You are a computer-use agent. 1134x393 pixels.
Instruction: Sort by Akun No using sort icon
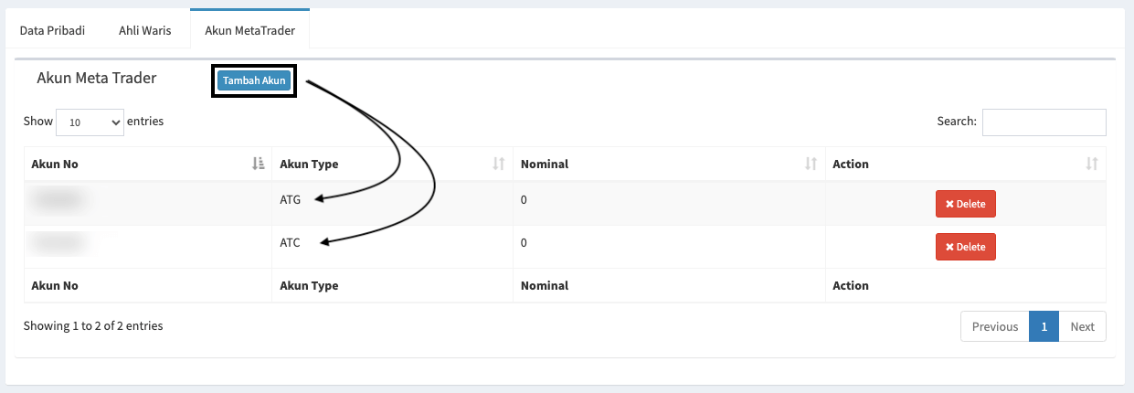258,164
